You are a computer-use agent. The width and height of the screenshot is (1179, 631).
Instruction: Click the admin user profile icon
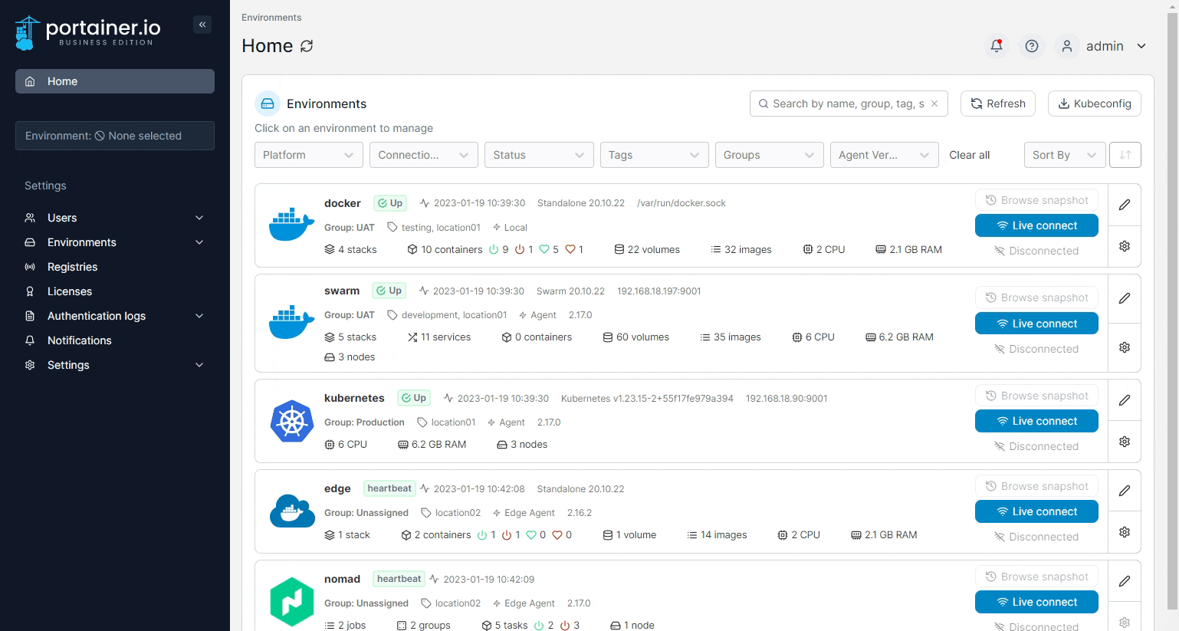(x=1066, y=46)
